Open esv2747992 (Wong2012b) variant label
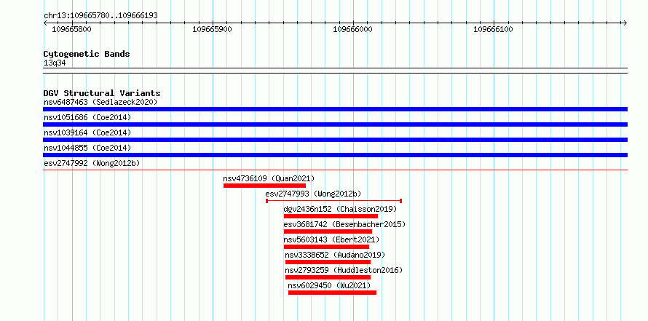 92,163
